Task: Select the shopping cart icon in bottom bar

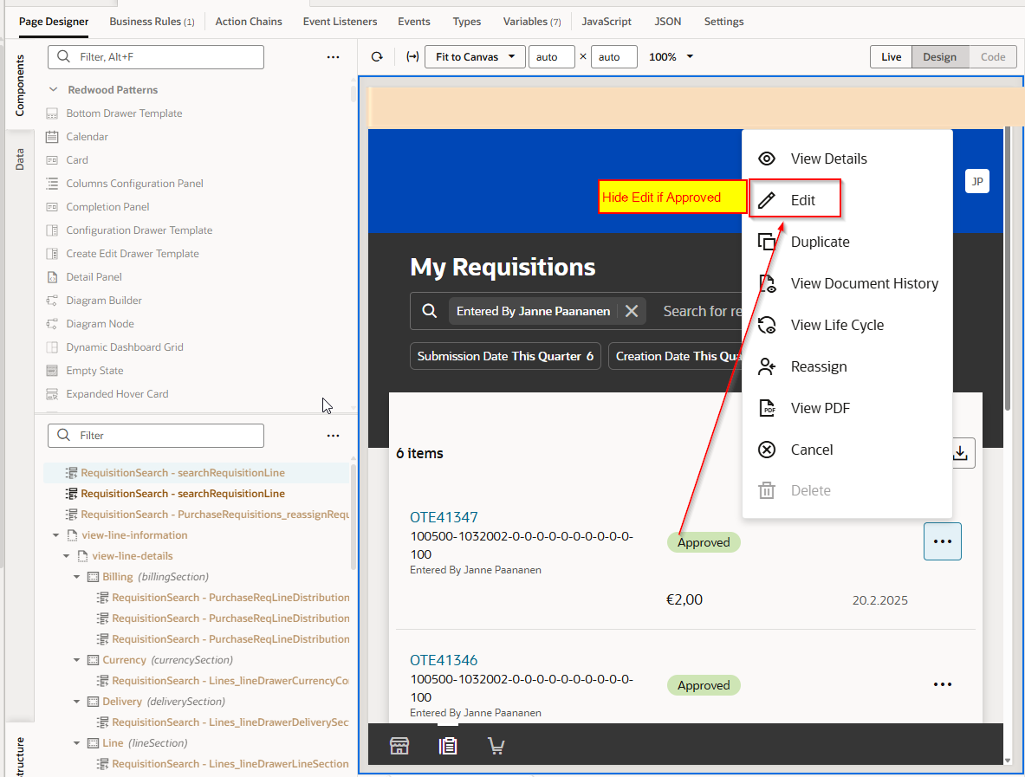Action: (x=496, y=745)
